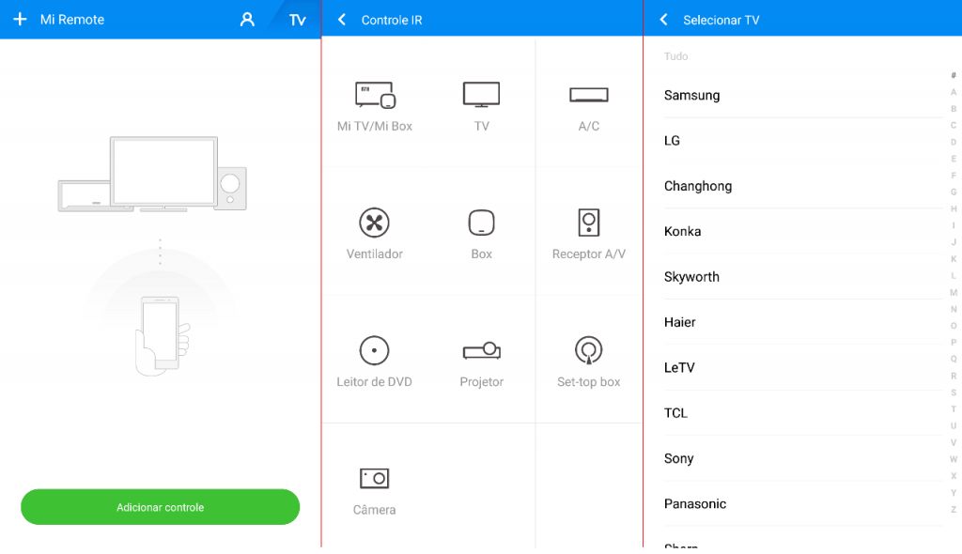Pick the Ventilador fan icon

coord(374,223)
